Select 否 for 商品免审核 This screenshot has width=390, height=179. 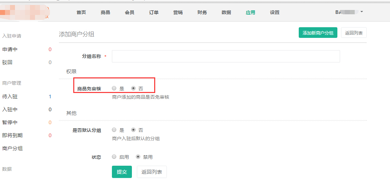pos(134,88)
